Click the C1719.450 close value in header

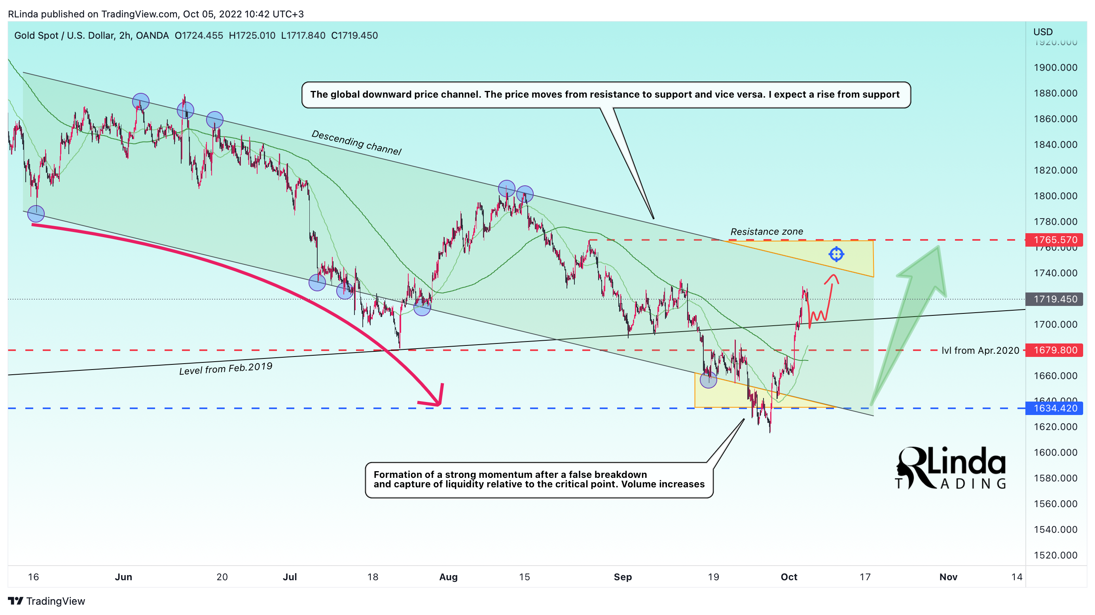(x=354, y=36)
